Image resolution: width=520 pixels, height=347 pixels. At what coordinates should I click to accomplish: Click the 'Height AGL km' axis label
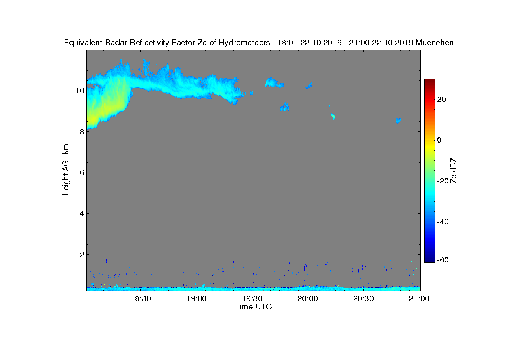coord(66,170)
